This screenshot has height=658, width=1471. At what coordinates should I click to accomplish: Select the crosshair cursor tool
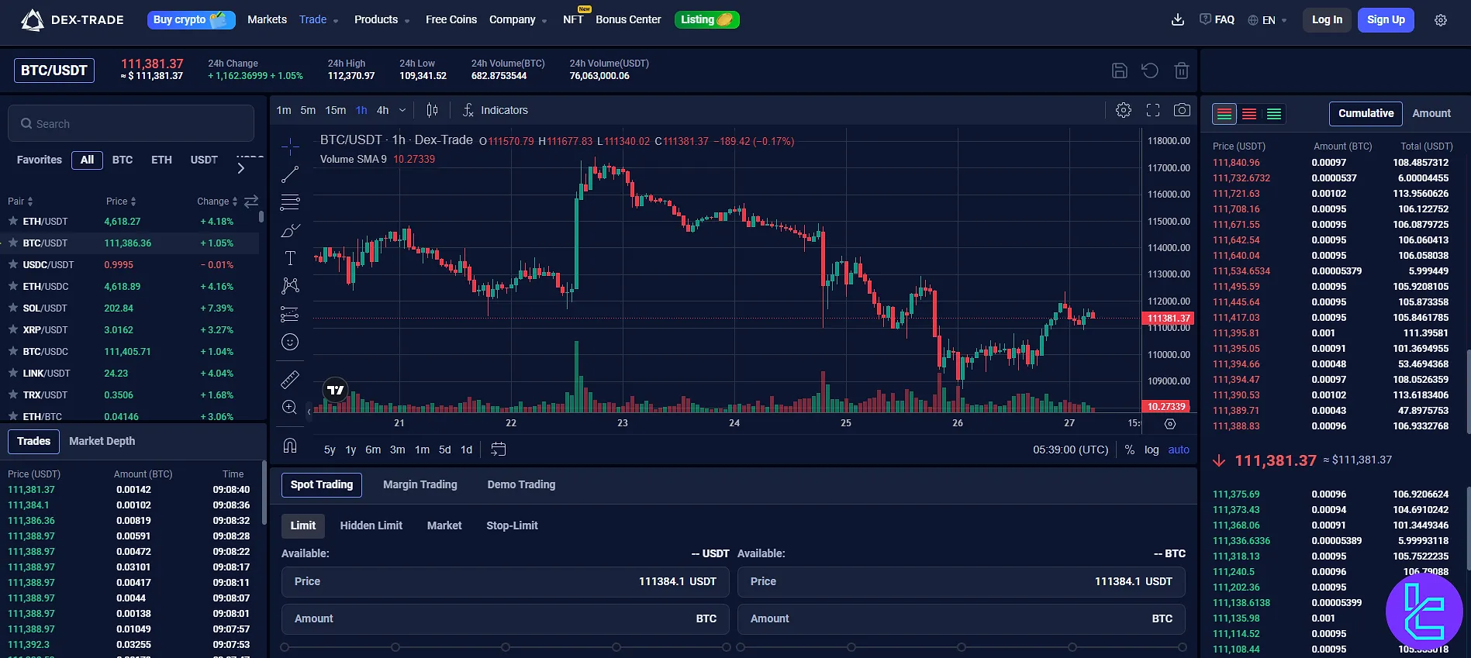click(x=290, y=146)
